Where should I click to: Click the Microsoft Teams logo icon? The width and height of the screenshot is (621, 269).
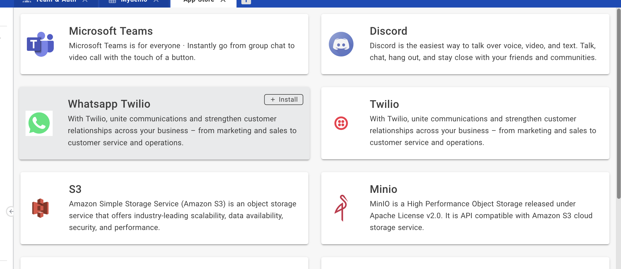(x=40, y=44)
